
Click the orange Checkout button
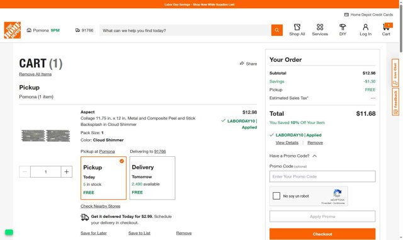tap(322, 234)
